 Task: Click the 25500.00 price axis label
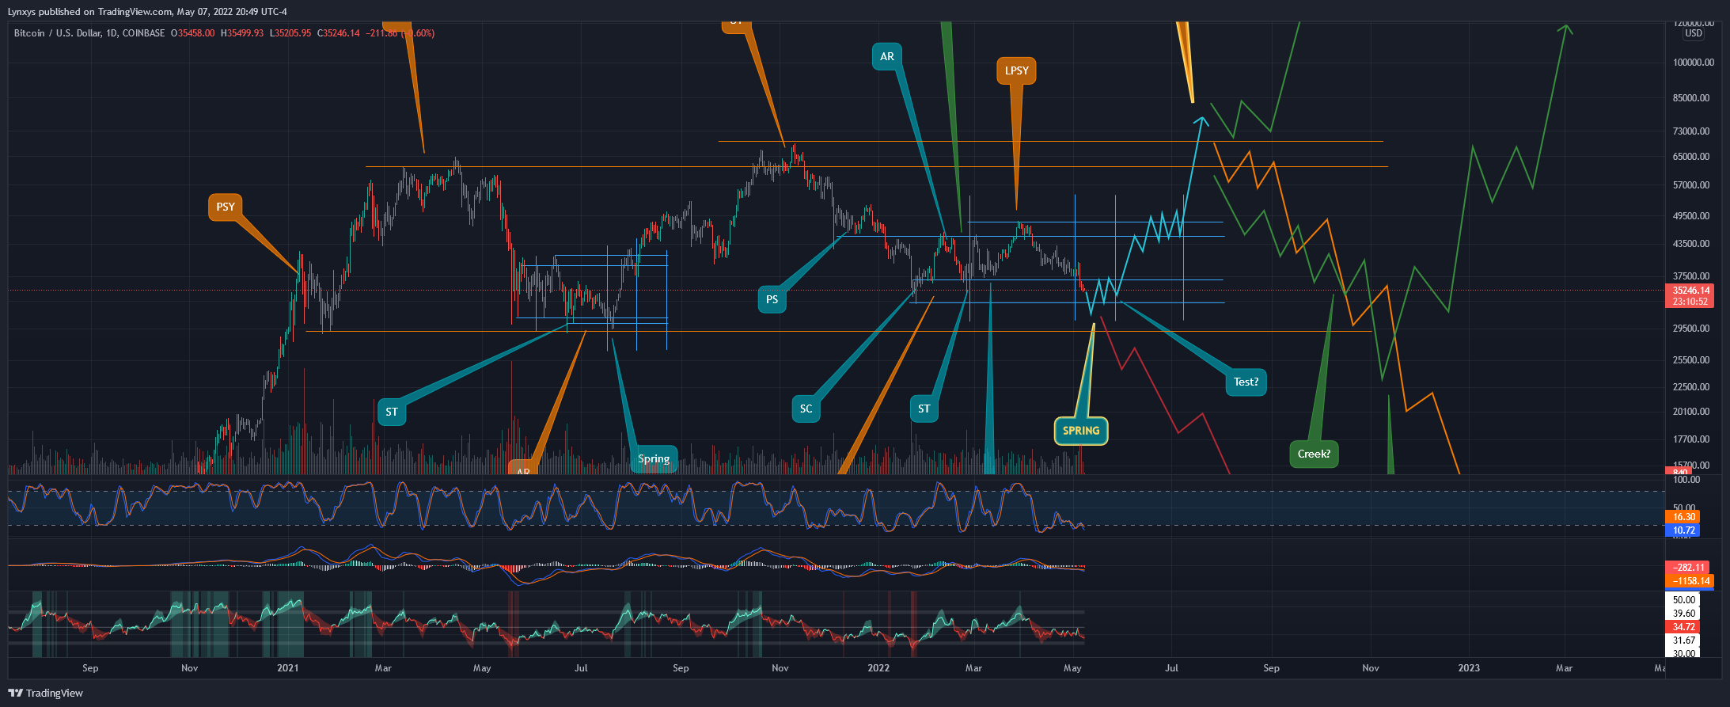click(x=1691, y=360)
